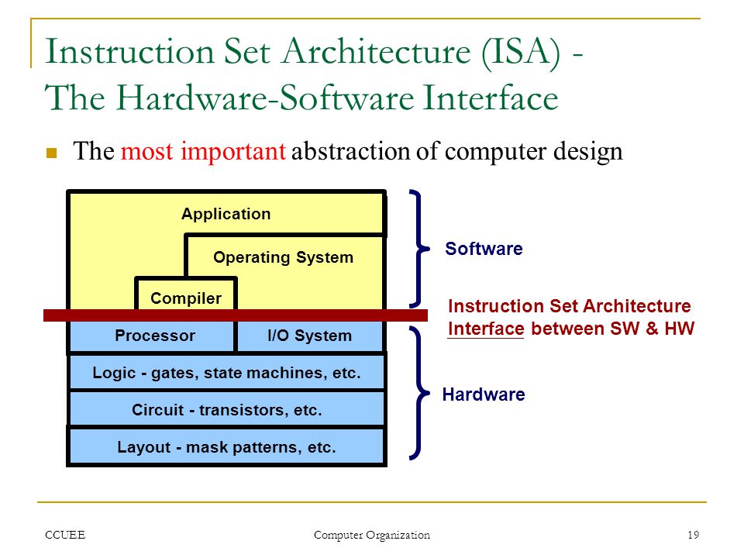Click the curly brace beside Hardware
Image resolution: width=744 pixels, height=558 pixels.
pyautogui.click(x=419, y=393)
